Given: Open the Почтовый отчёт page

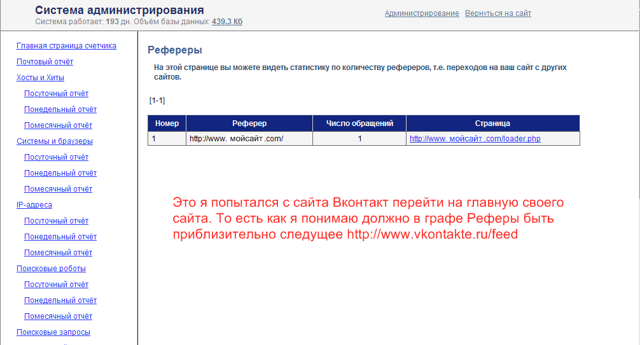Looking at the screenshot, I should pos(45,62).
